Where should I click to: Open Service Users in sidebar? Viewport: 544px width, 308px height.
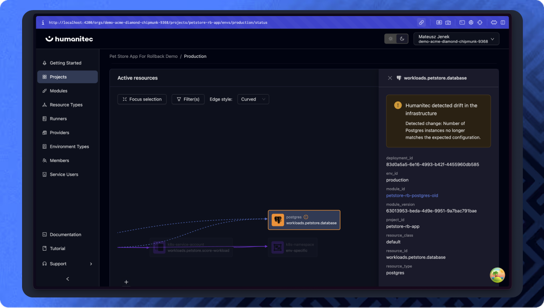(x=67, y=174)
